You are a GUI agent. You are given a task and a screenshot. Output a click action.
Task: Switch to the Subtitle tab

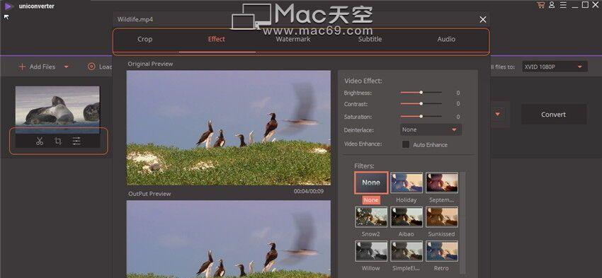tap(370, 39)
